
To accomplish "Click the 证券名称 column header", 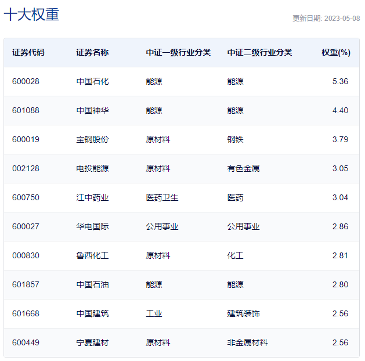I will click(92, 52).
